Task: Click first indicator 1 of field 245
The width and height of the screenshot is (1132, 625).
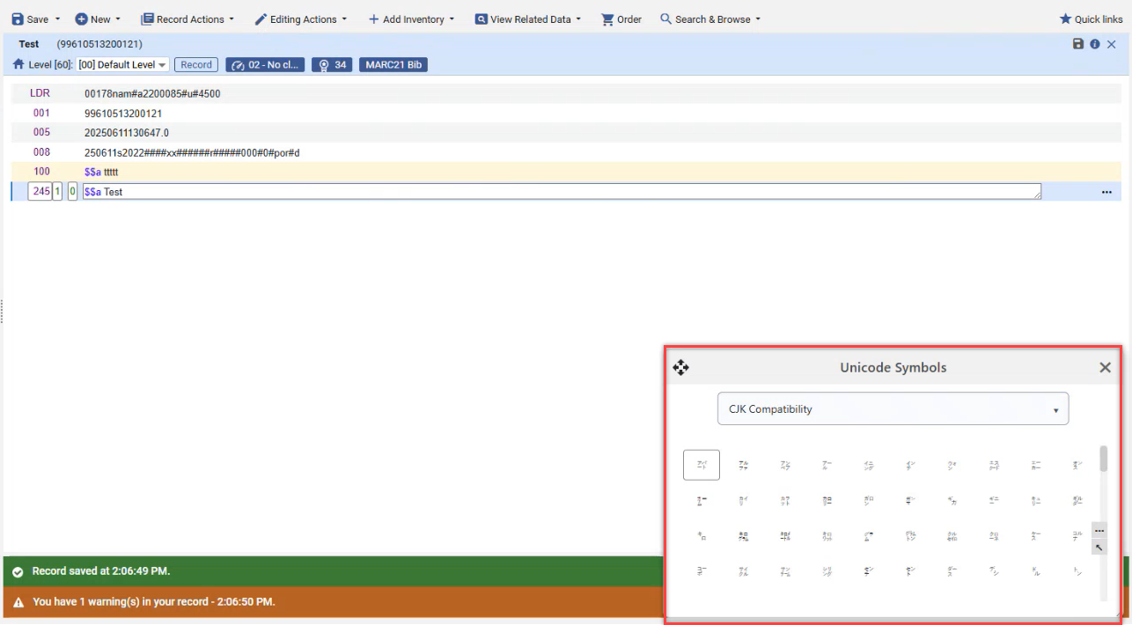Action: 57,191
